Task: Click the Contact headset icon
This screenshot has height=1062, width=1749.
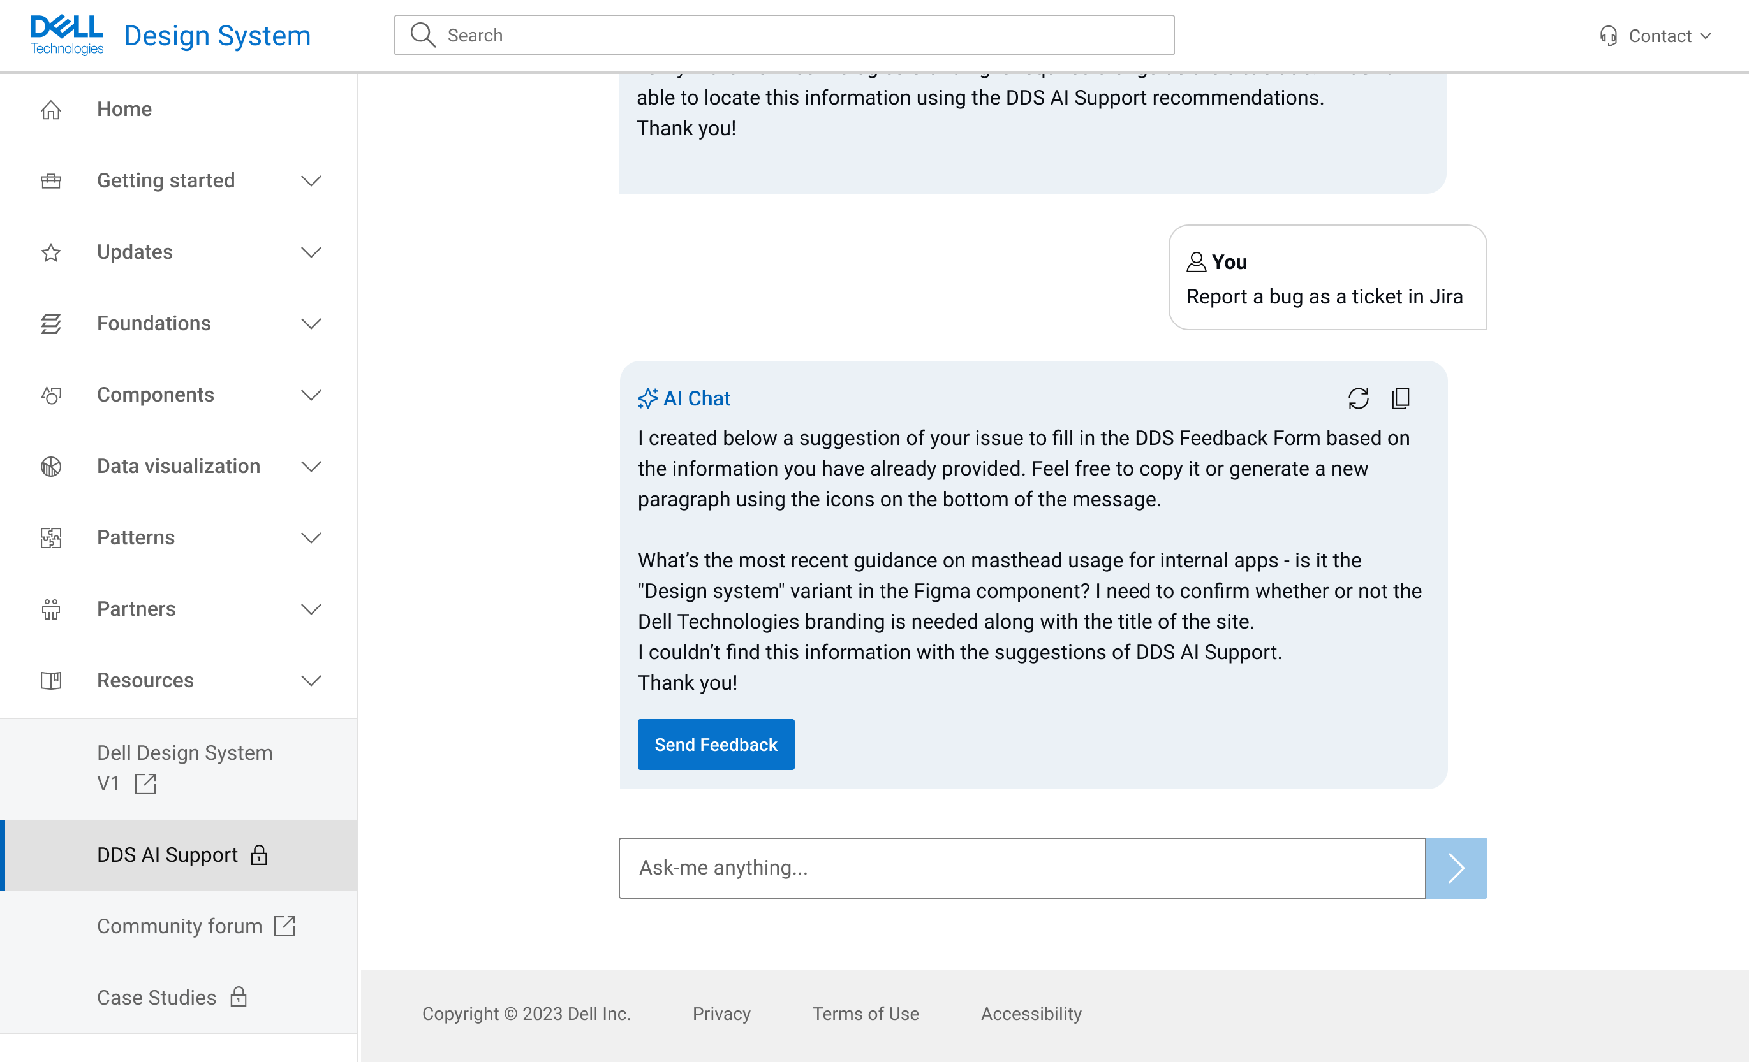Action: (x=1609, y=36)
